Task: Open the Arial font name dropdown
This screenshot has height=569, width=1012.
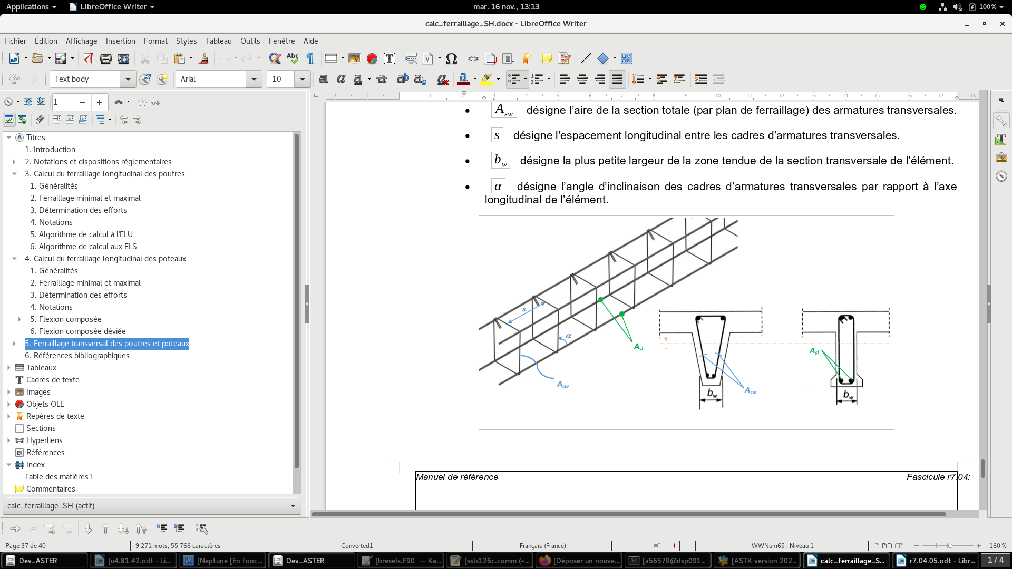Action: tap(254, 79)
